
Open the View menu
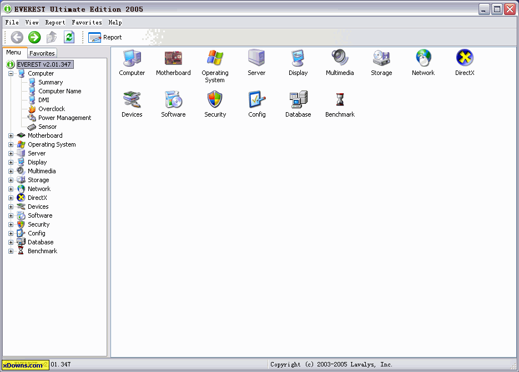(32, 23)
